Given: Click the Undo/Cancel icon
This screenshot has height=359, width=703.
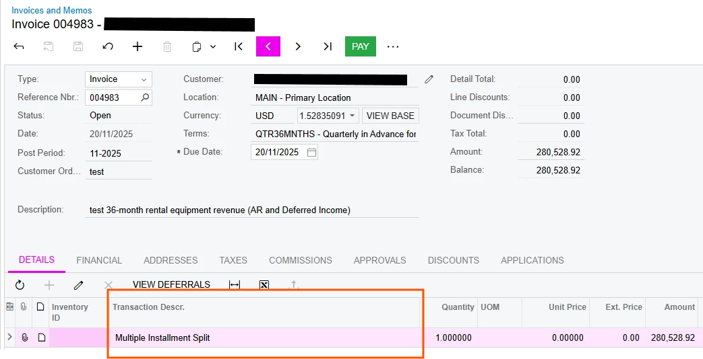Looking at the screenshot, I should pos(108,46).
